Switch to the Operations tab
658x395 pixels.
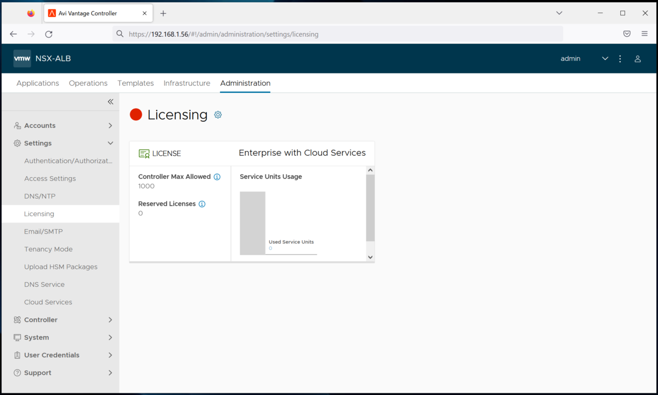pos(88,83)
